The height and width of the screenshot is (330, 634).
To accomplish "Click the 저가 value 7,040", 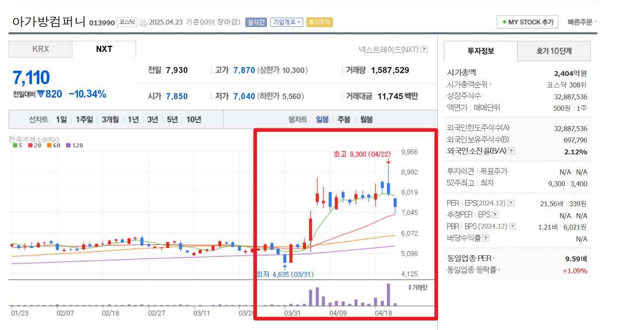I will pos(244,96).
